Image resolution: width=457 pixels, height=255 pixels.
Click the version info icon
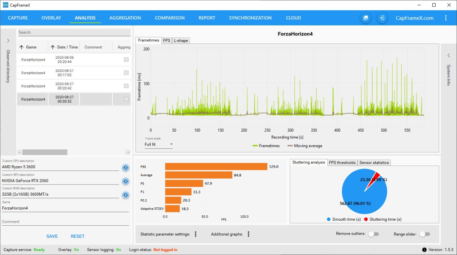click(425, 250)
